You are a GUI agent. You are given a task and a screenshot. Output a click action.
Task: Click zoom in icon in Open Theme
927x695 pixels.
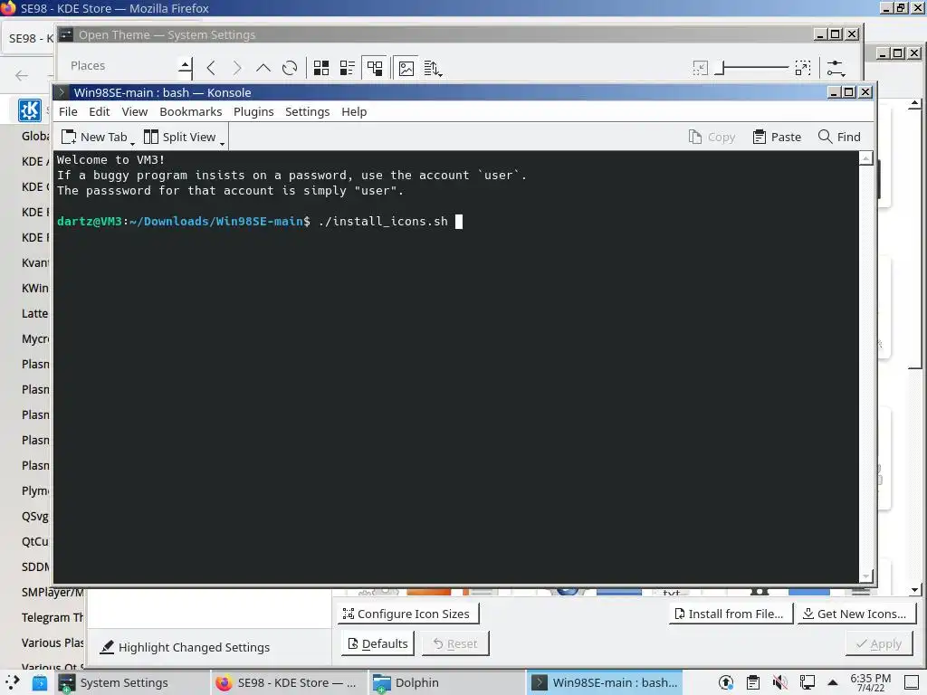coord(803,68)
